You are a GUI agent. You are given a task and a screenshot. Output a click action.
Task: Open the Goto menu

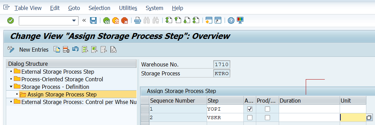(x=74, y=8)
